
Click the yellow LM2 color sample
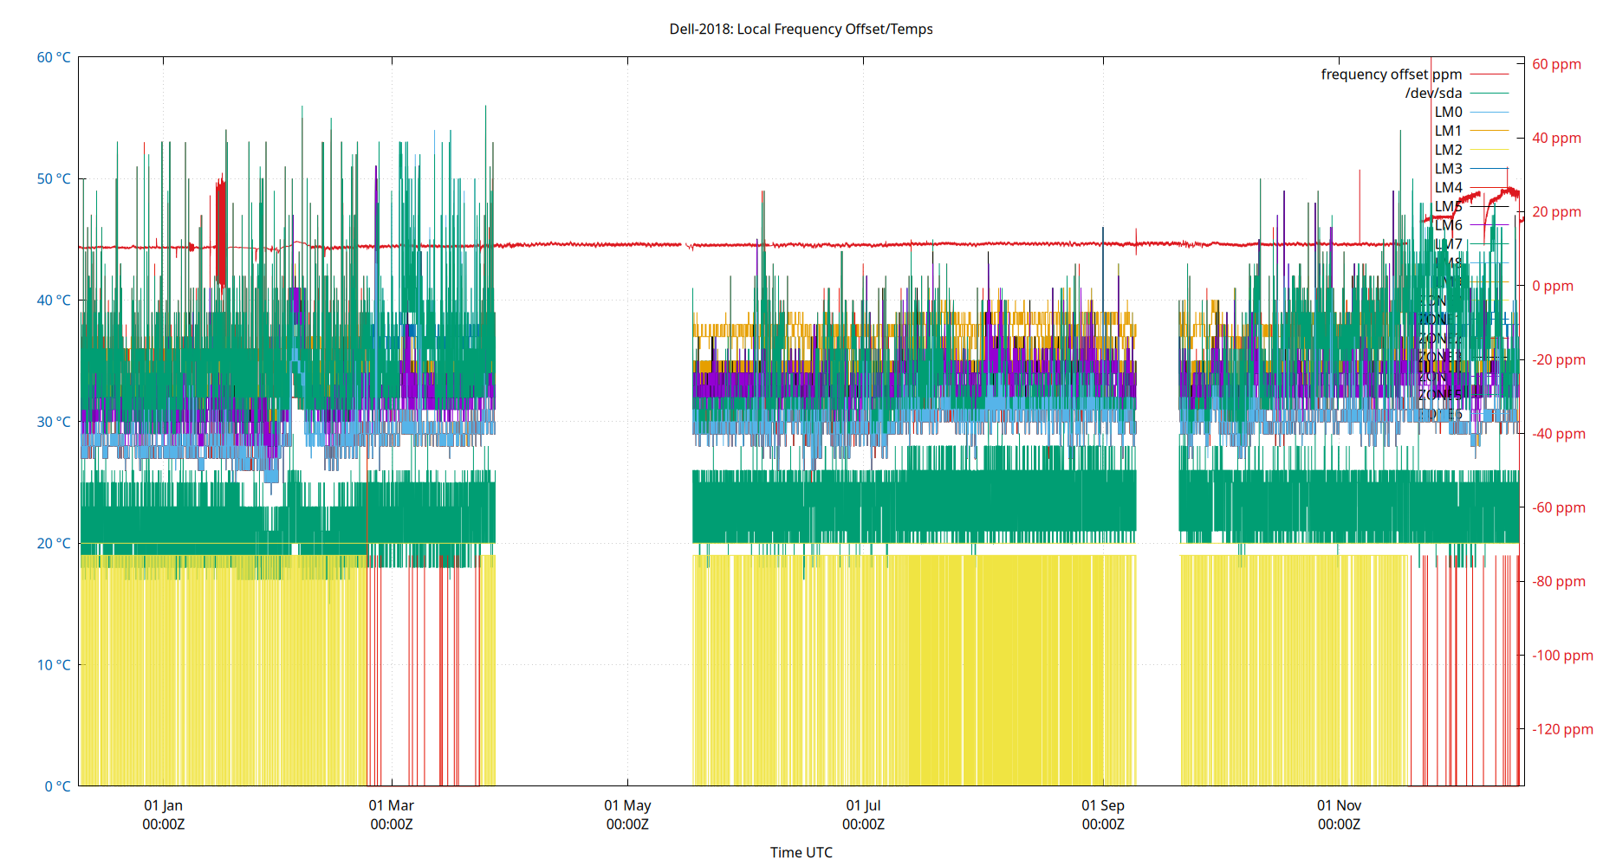pyautogui.click(x=1489, y=148)
